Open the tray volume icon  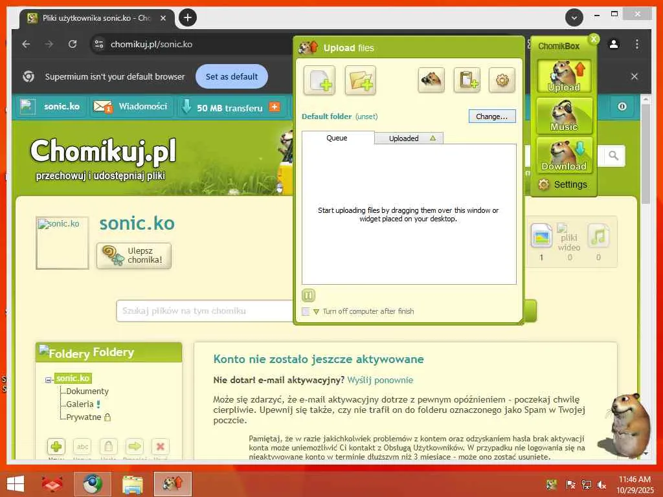pos(601,485)
